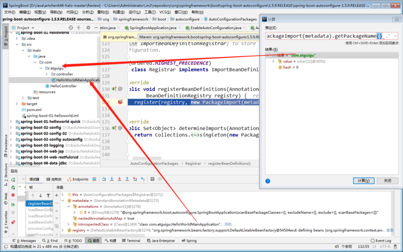The width and height of the screenshot is (403, 252).
Task: Open the Endpoints tab
Action: (78, 179)
